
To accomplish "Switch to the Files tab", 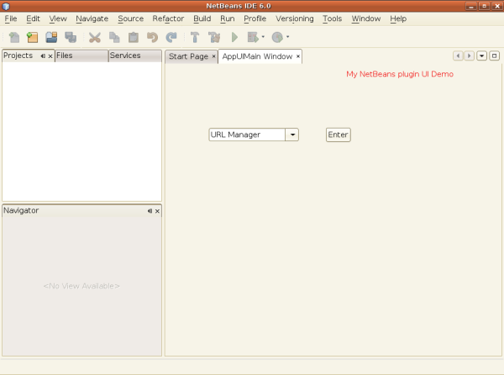I will tap(81, 55).
